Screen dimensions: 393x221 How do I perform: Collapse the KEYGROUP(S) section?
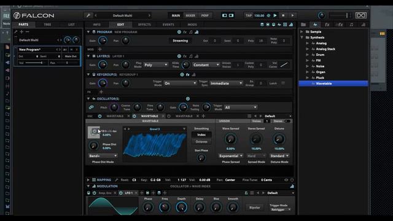coord(88,74)
